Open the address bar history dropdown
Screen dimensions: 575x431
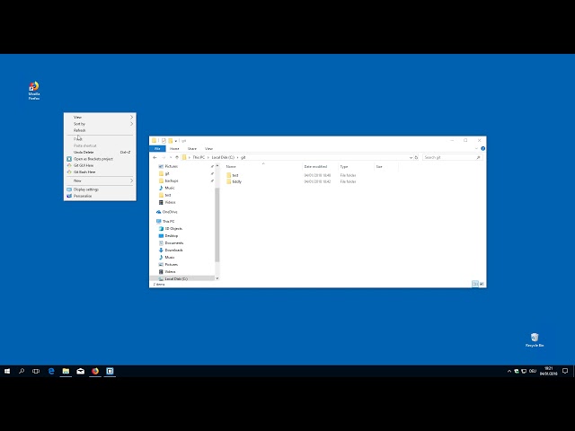411,157
